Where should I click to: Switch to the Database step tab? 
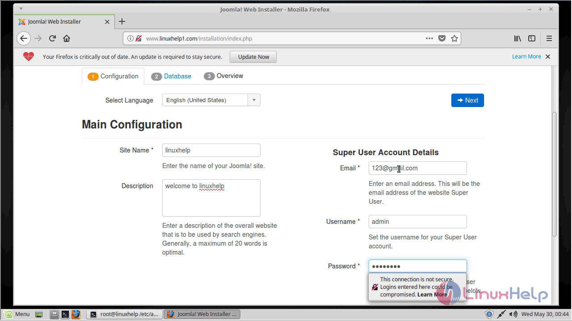(x=171, y=76)
